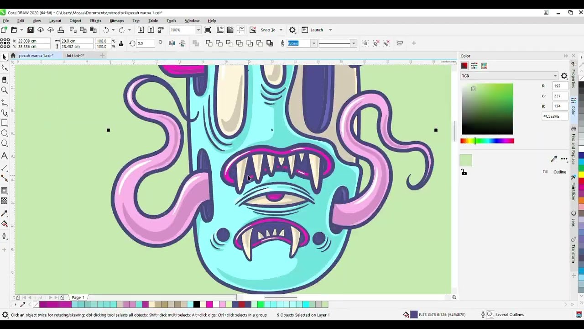The height and width of the screenshot is (329, 584).
Task: Select the Zoom tool in the toolbox
Action: 5,90
